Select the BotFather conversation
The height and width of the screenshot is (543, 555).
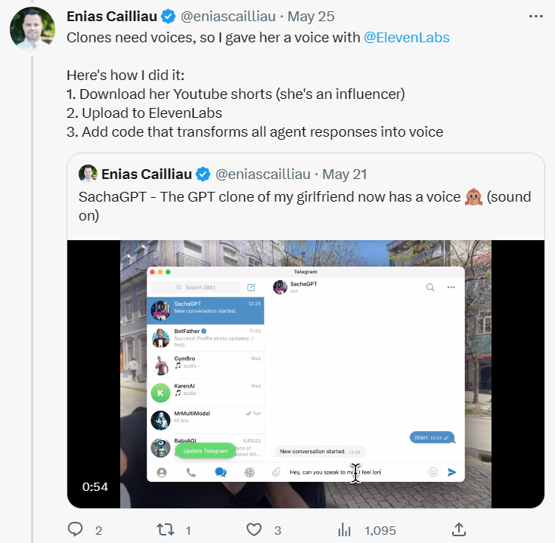205,338
